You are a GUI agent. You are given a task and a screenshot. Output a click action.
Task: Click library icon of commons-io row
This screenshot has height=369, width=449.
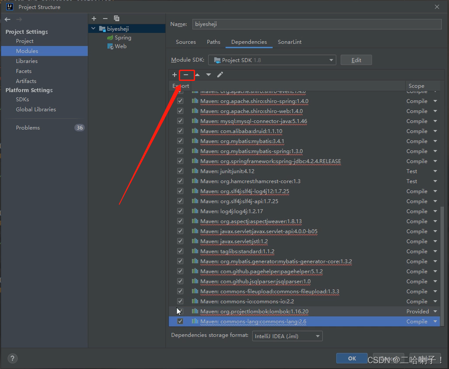coord(195,301)
